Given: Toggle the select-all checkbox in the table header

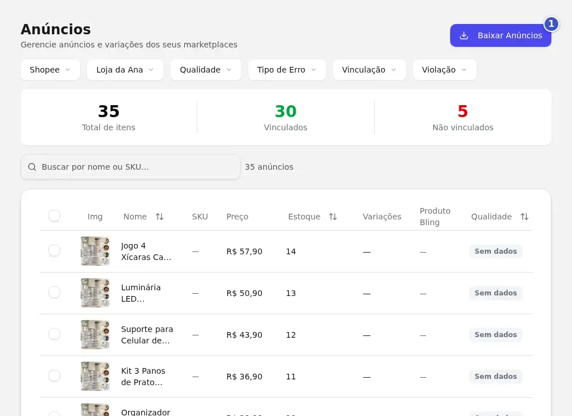Looking at the screenshot, I should [54, 215].
